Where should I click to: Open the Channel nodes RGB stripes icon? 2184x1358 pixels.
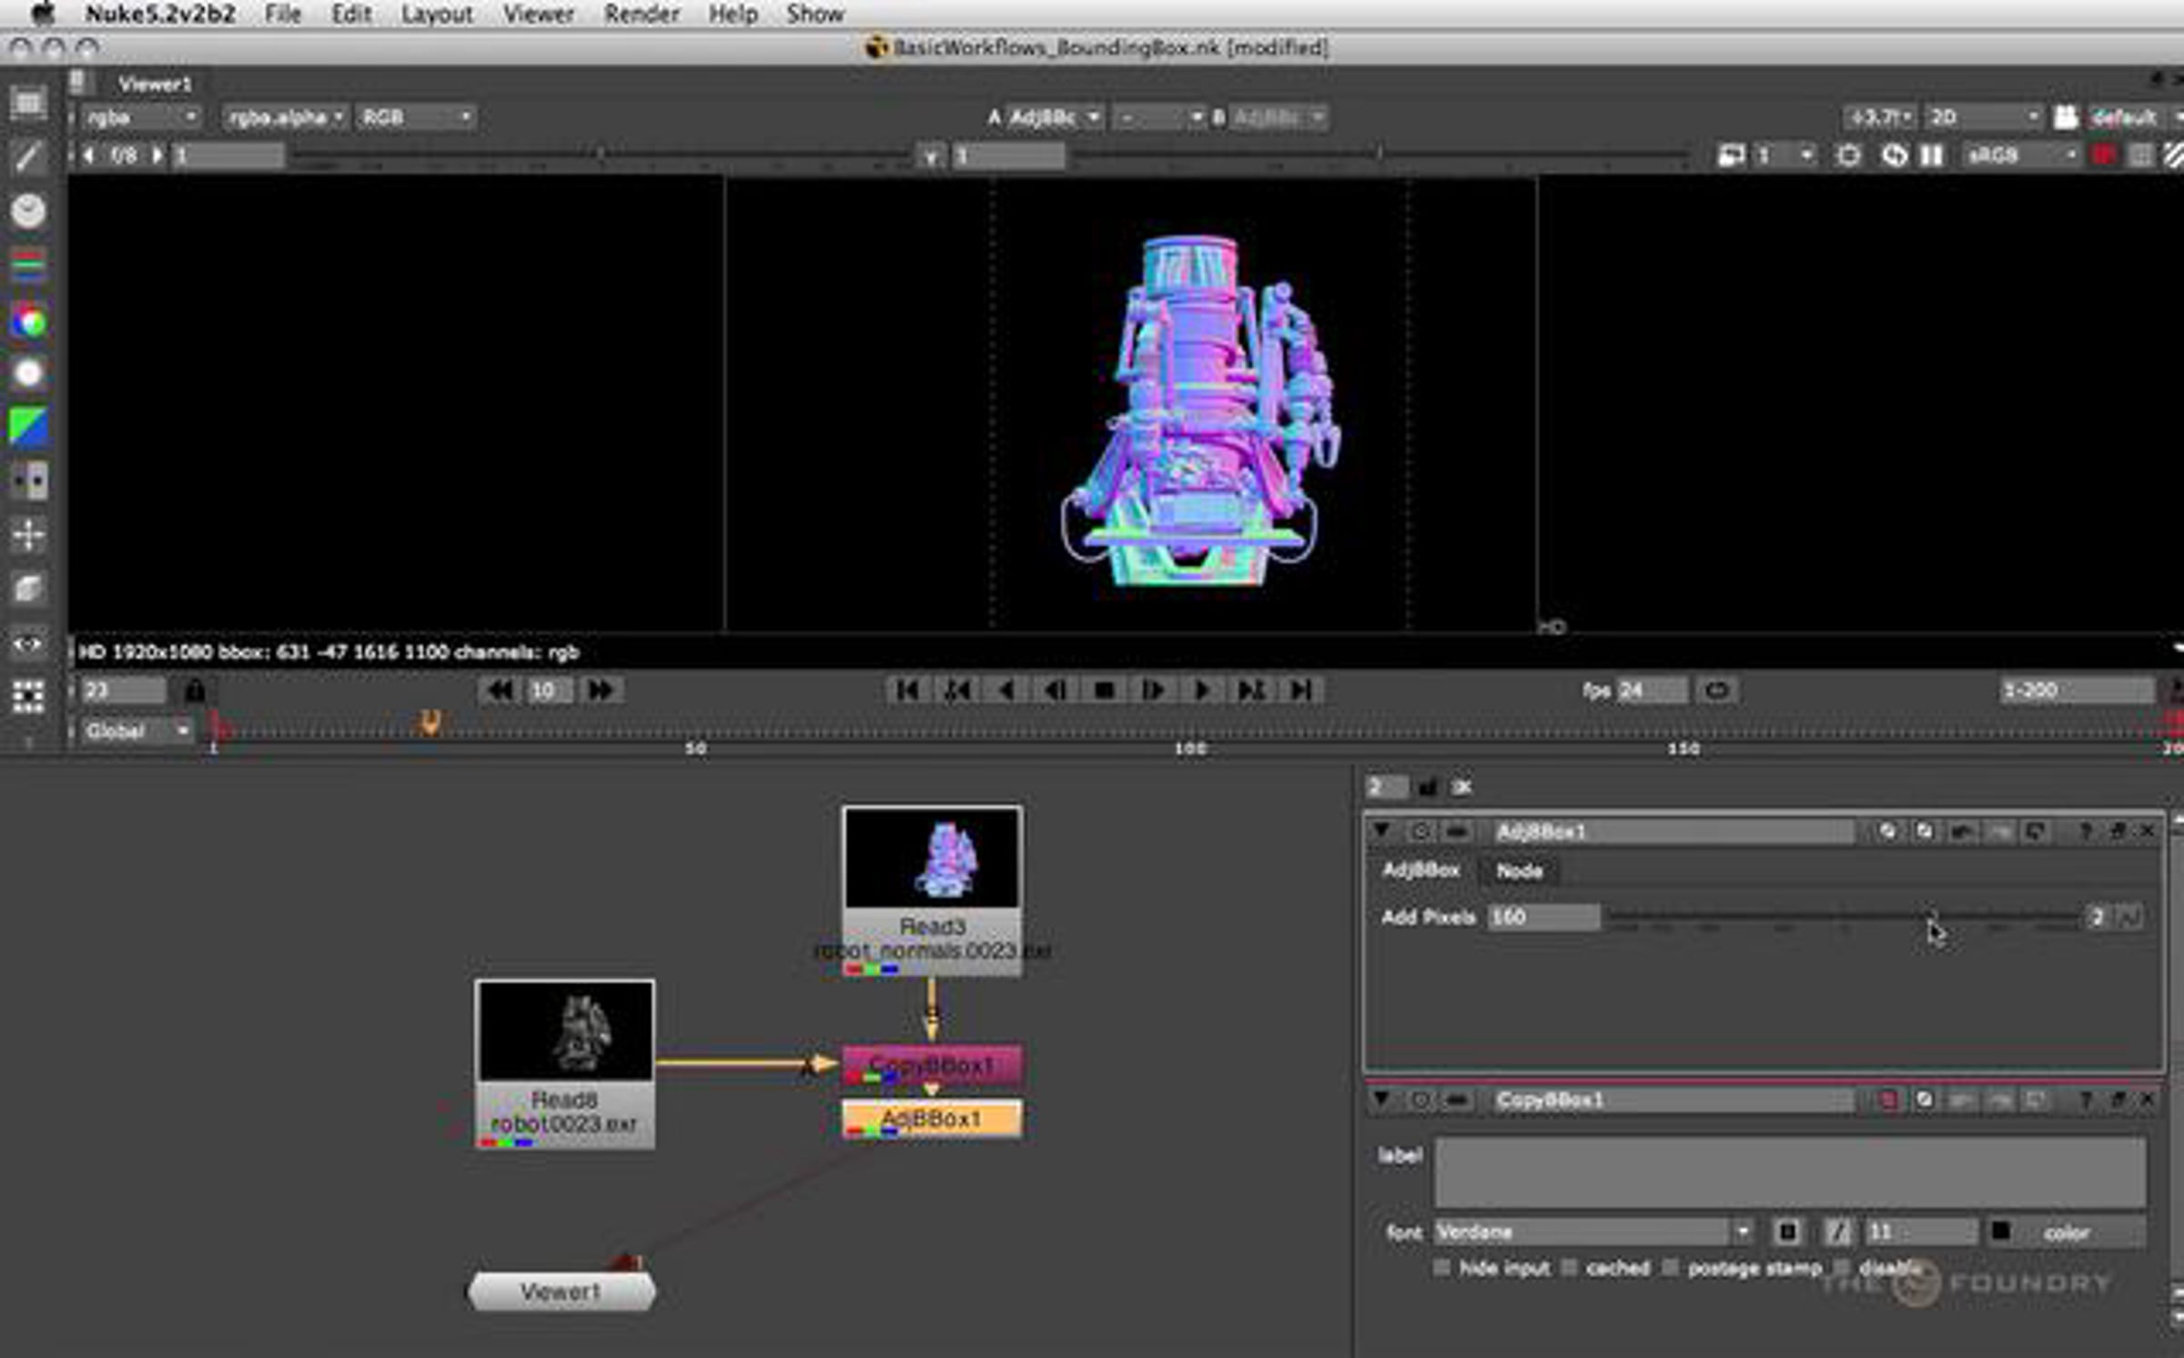tap(28, 265)
